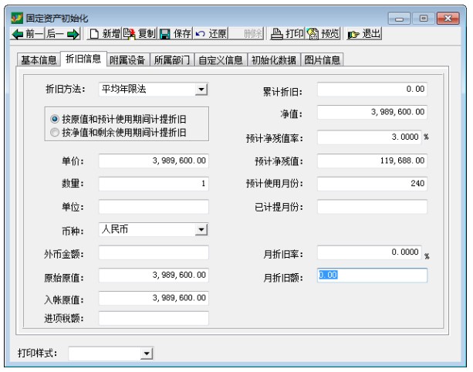Click the 数量 input field

point(154,184)
